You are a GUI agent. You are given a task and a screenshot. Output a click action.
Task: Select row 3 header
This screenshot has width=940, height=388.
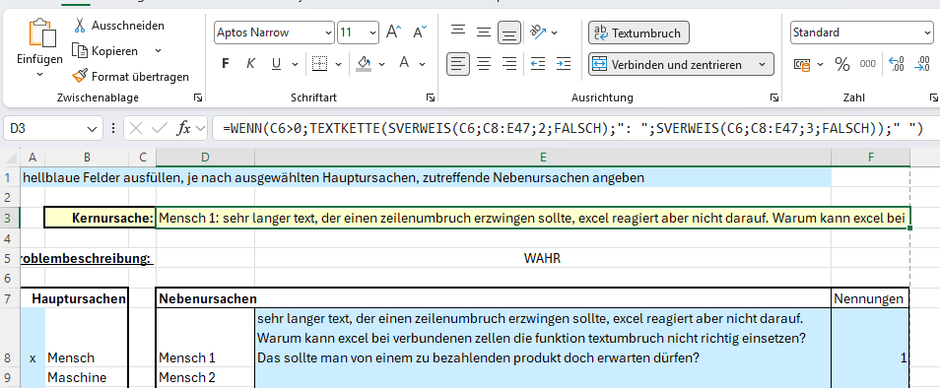(10, 218)
